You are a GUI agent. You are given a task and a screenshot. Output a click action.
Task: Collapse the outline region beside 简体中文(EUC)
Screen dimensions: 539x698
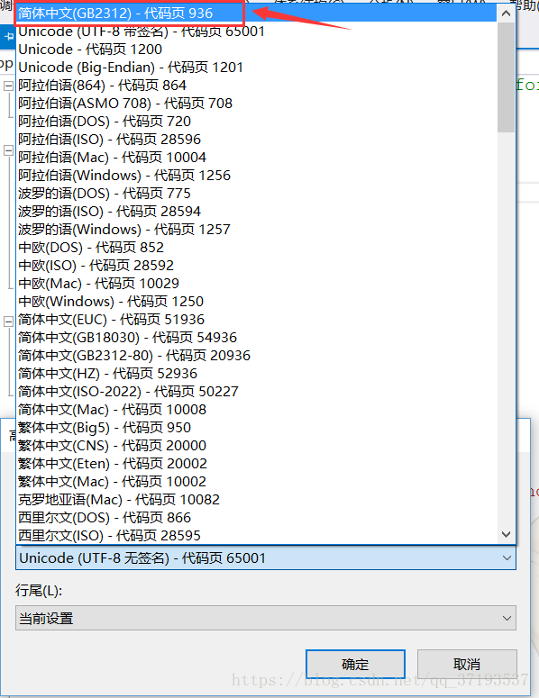pyautogui.click(x=8, y=322)
